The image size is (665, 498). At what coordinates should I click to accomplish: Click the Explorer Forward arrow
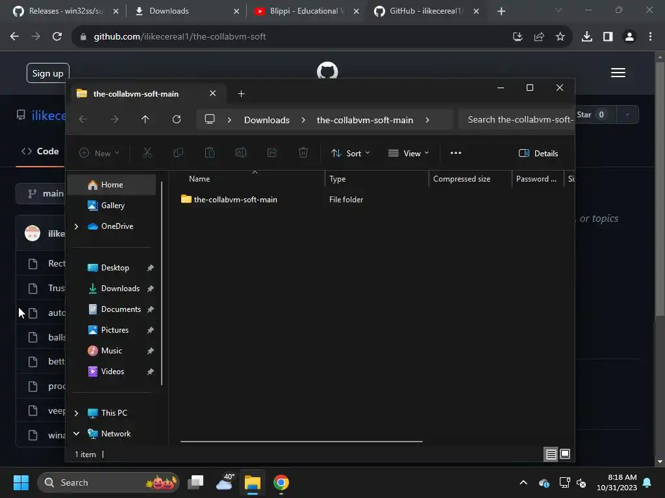click(x=114, y=119)
